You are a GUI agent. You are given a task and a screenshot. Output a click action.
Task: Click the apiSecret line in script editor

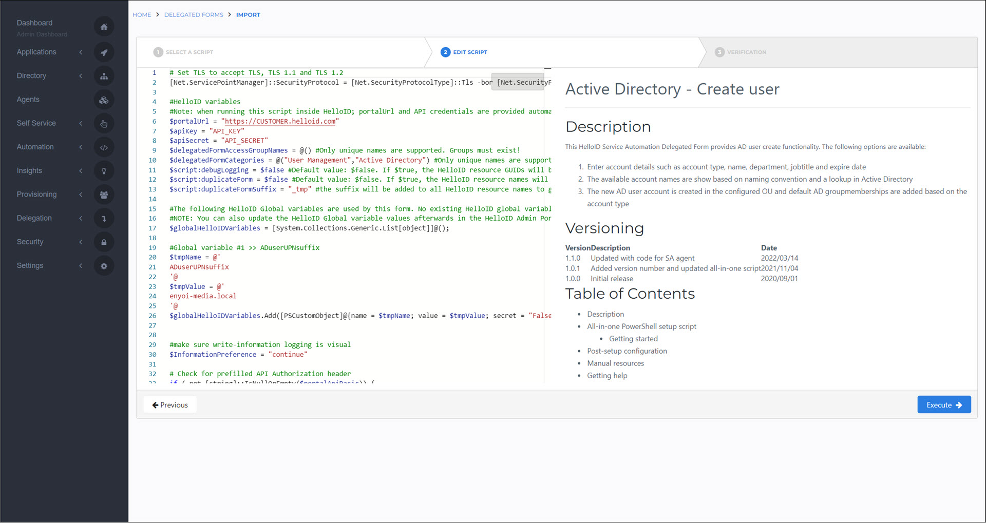point(219,141)
